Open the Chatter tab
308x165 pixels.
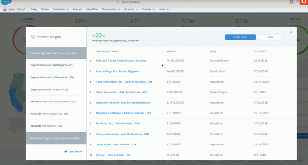[x=45, y=9]
